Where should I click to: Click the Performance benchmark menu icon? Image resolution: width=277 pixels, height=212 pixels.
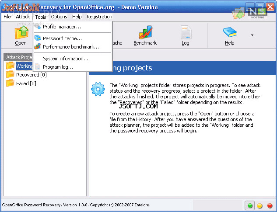tap(38, 46)
